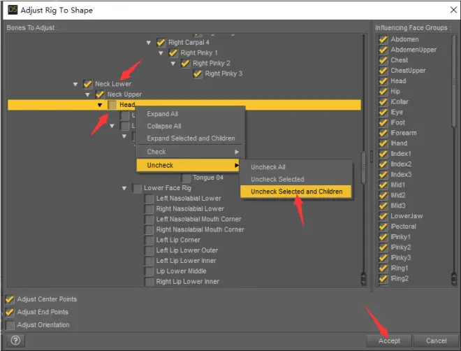This screenshot has height=351, width=461.
Task: Close the Adjust Rig To Shape dialog
Action: coord(453,10)
